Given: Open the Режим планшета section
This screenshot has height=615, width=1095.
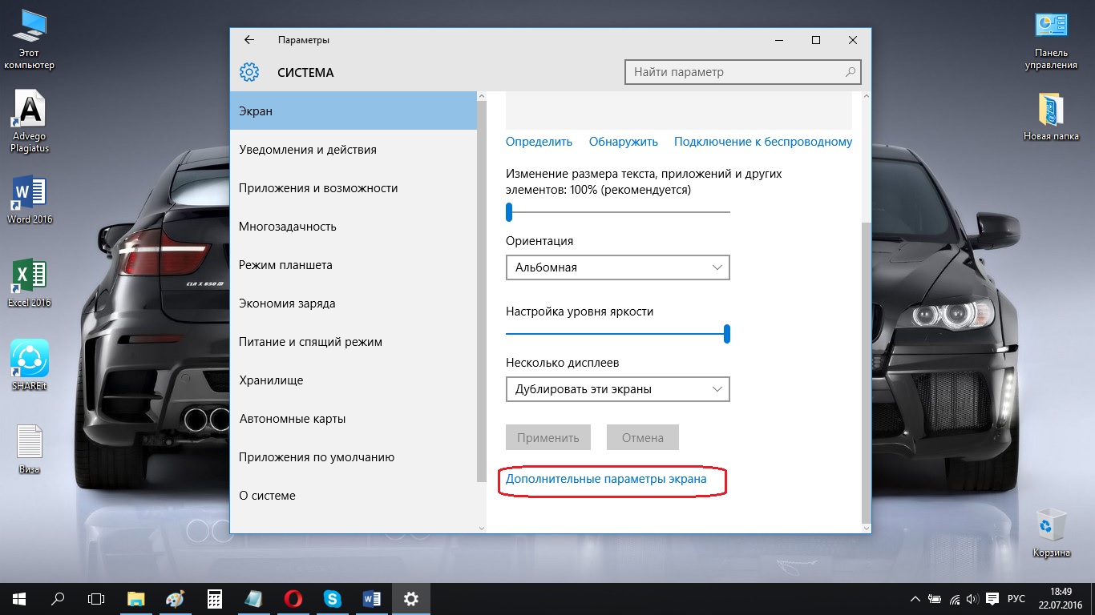Looking at the screenshot, I should pos(354,265).
